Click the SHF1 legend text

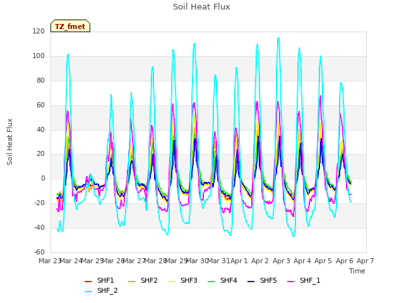pos(105,280)
